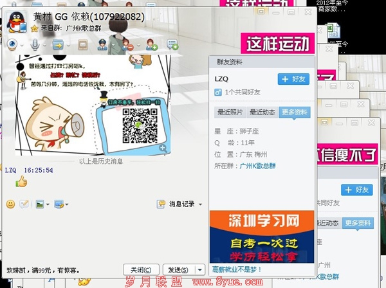
Task: Click the + 好友 button for LZQ
Action: click(x=293, y=79)
